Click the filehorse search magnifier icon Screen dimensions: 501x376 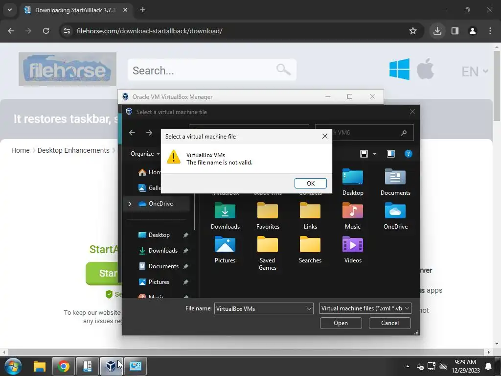(x=283, y=70)
